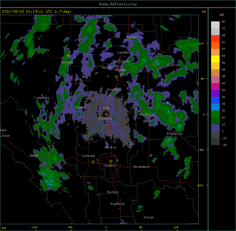Click the -100 tick on the bottom axis
Image resolution: width=236 pixels, height=231 pixels.
(34, 227)
